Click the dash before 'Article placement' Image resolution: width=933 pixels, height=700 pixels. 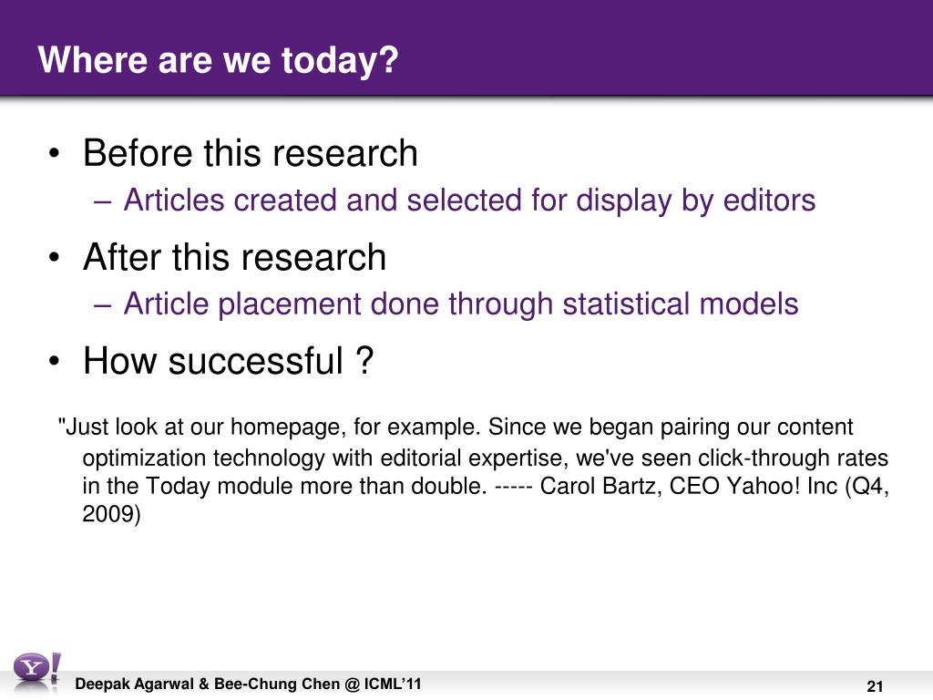click(x=102, y=306)
